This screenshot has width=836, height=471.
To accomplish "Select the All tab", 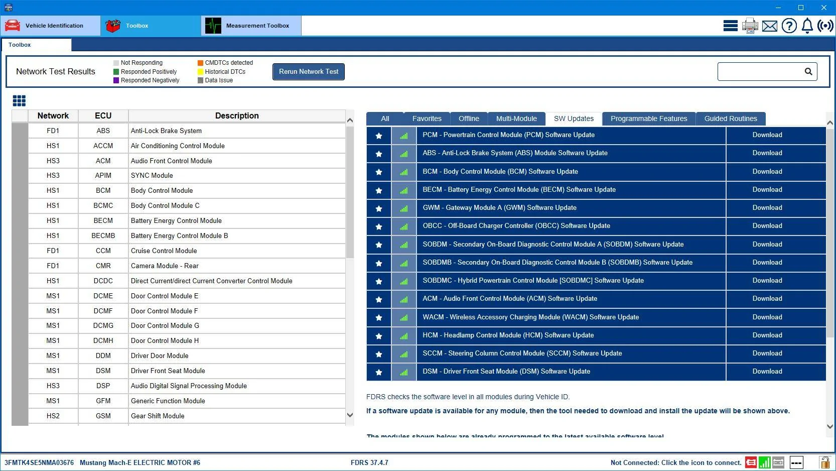I will (x=385, y=119).
